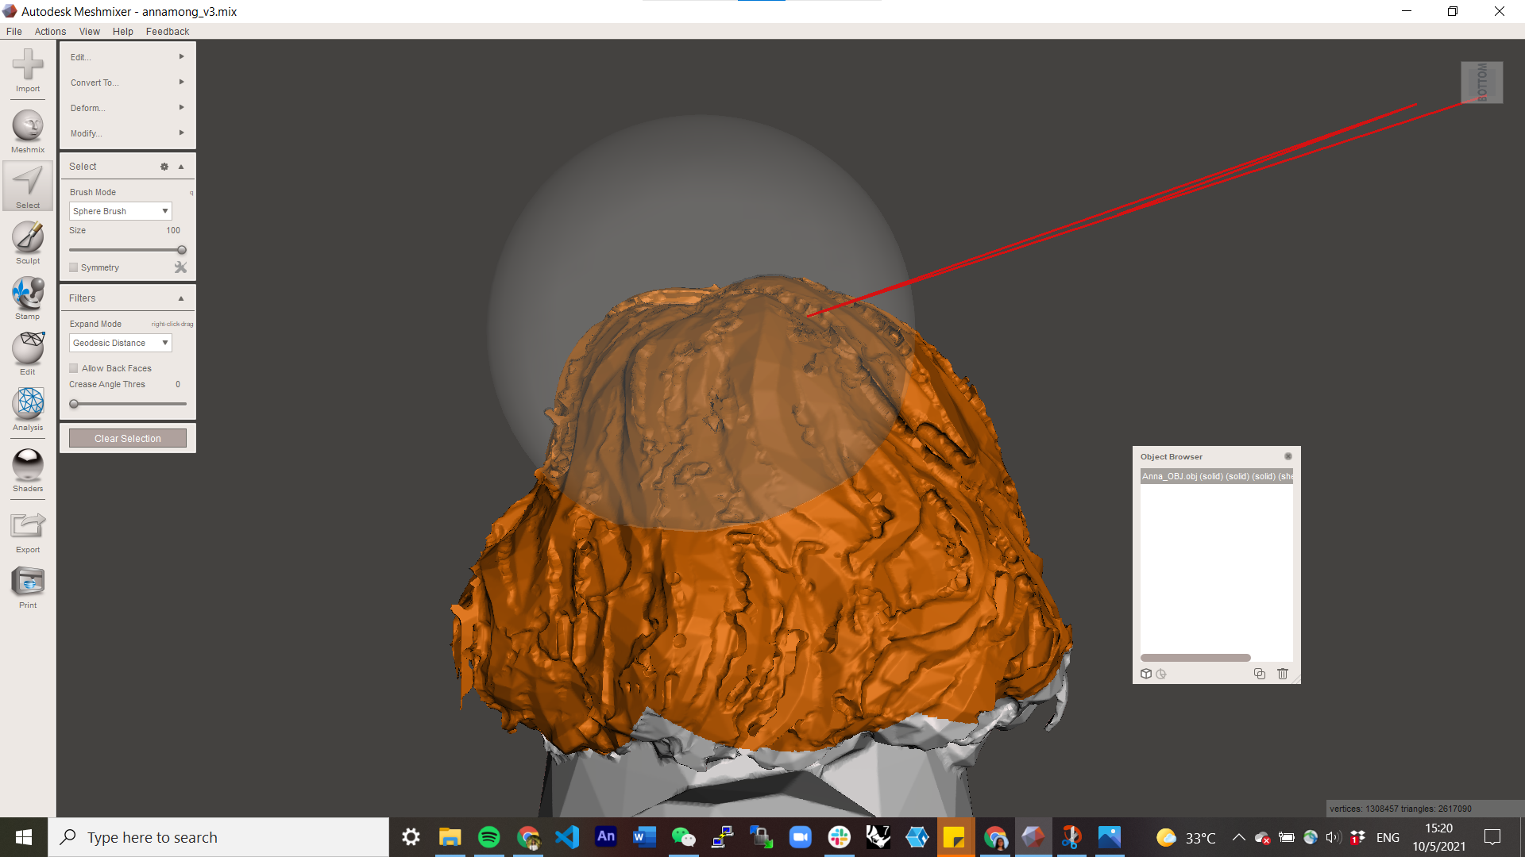This screenshot has width=1525, height=857.
Task: Collapse the Filters section arrow
Action: pyautogui.click(x=181, y=298)
